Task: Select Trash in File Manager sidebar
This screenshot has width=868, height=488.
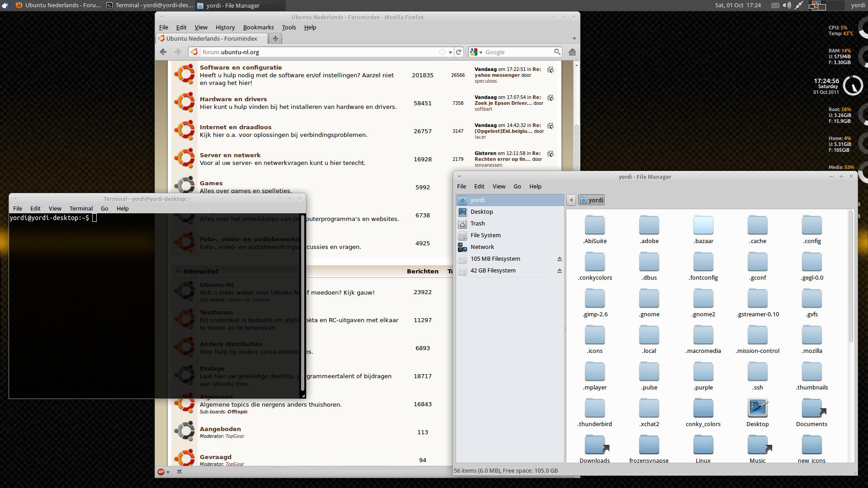Action: tap(510, 223)
